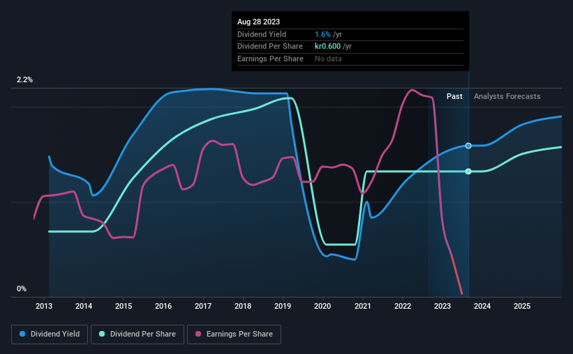Click the 2016 x-axis label
This screenshot has width=573, height=354.
tap(163, 306)
